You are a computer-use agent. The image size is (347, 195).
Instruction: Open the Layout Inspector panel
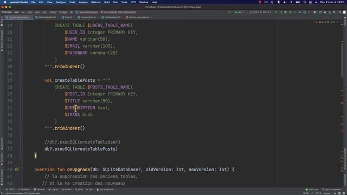point(331,190)
